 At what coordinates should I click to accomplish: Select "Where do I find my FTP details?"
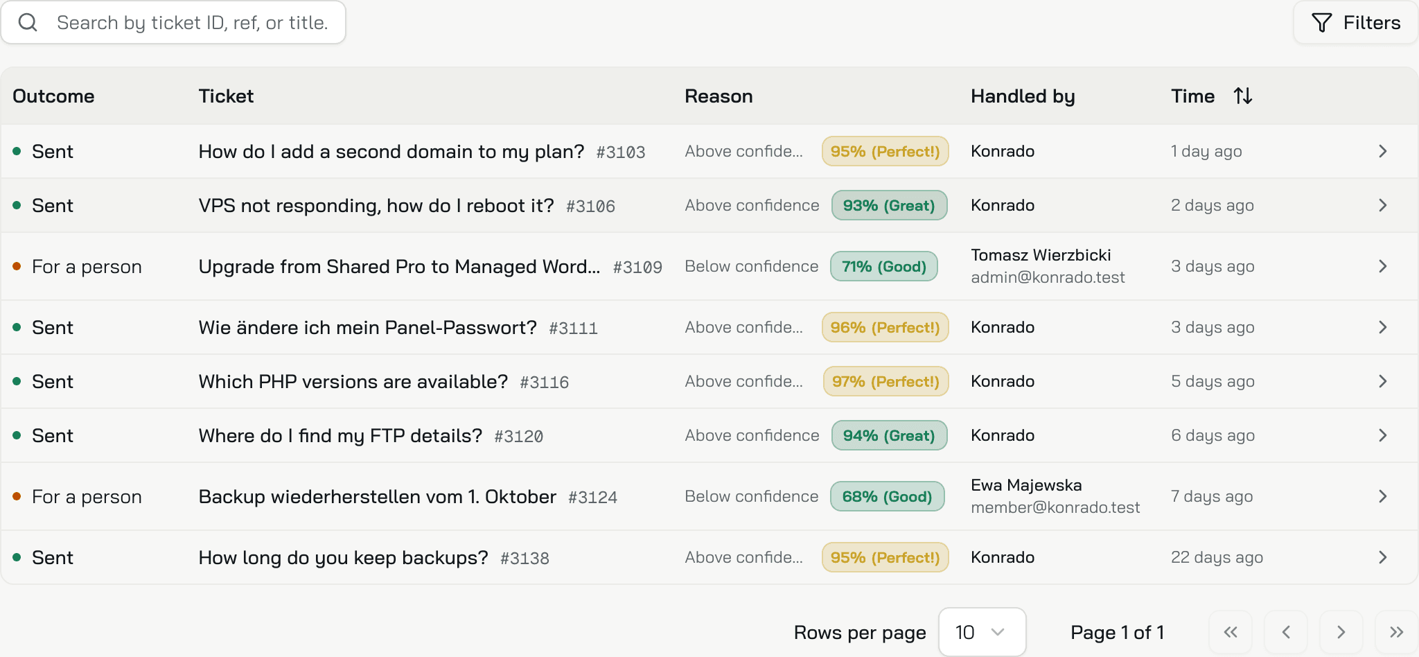click(340, 435)
